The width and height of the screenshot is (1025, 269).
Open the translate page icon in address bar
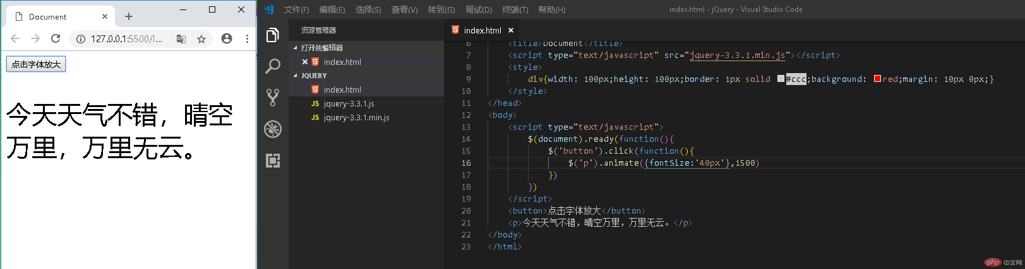(181, 39)
